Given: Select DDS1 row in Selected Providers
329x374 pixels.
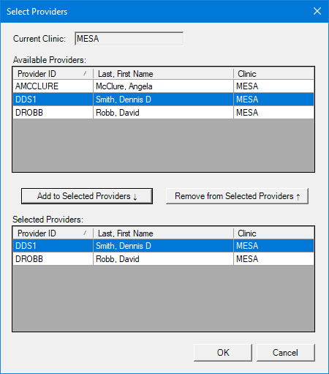Looking at the screenshot, I should (163, 246).
